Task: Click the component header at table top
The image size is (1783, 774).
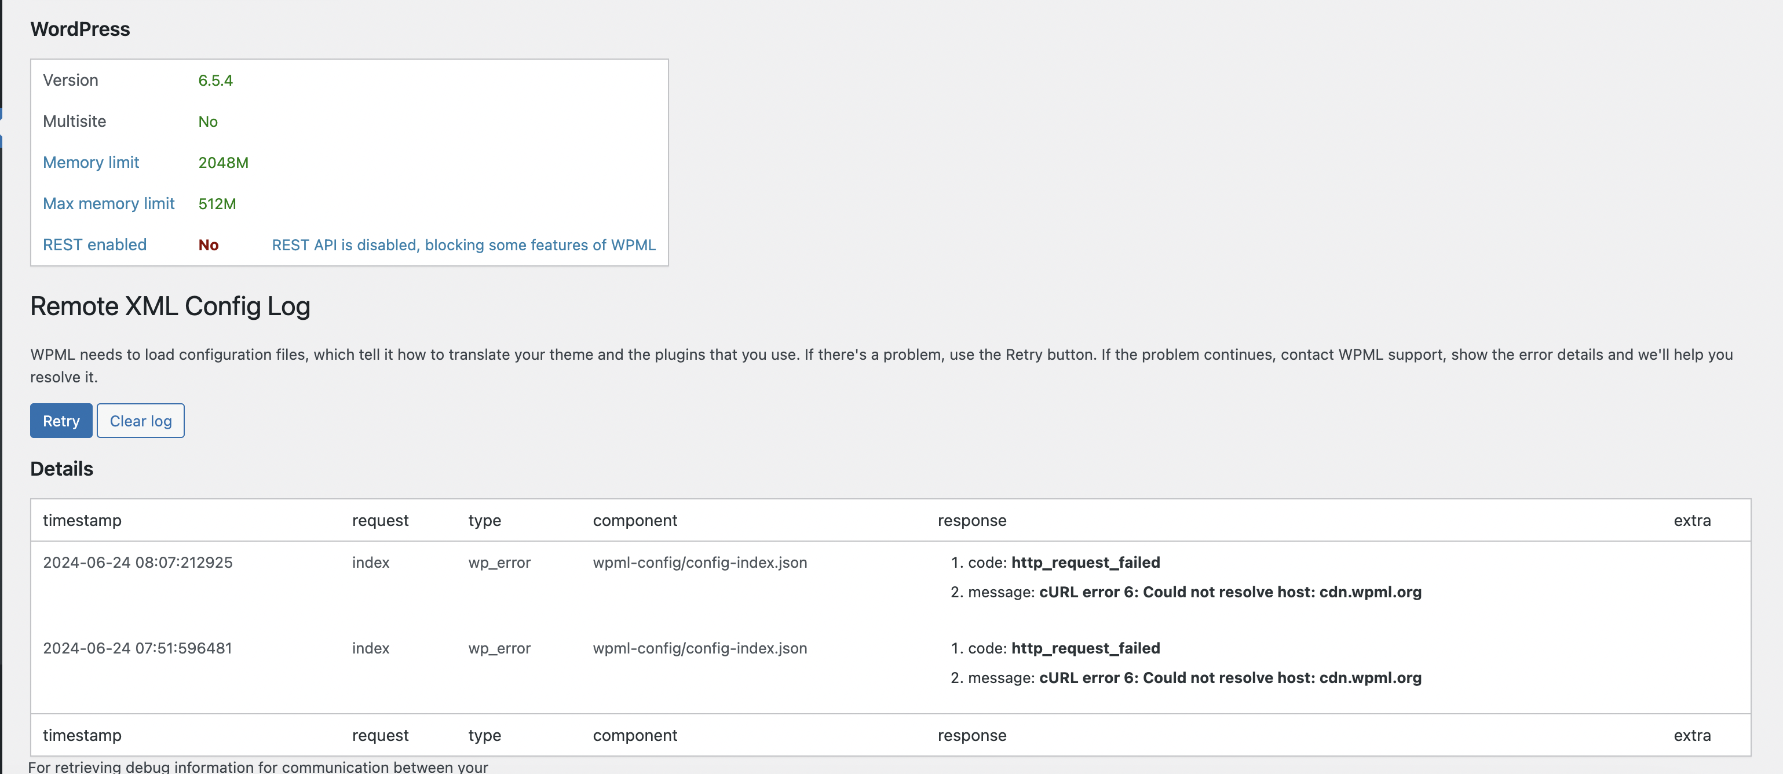Action: click(x=635, y=521)
